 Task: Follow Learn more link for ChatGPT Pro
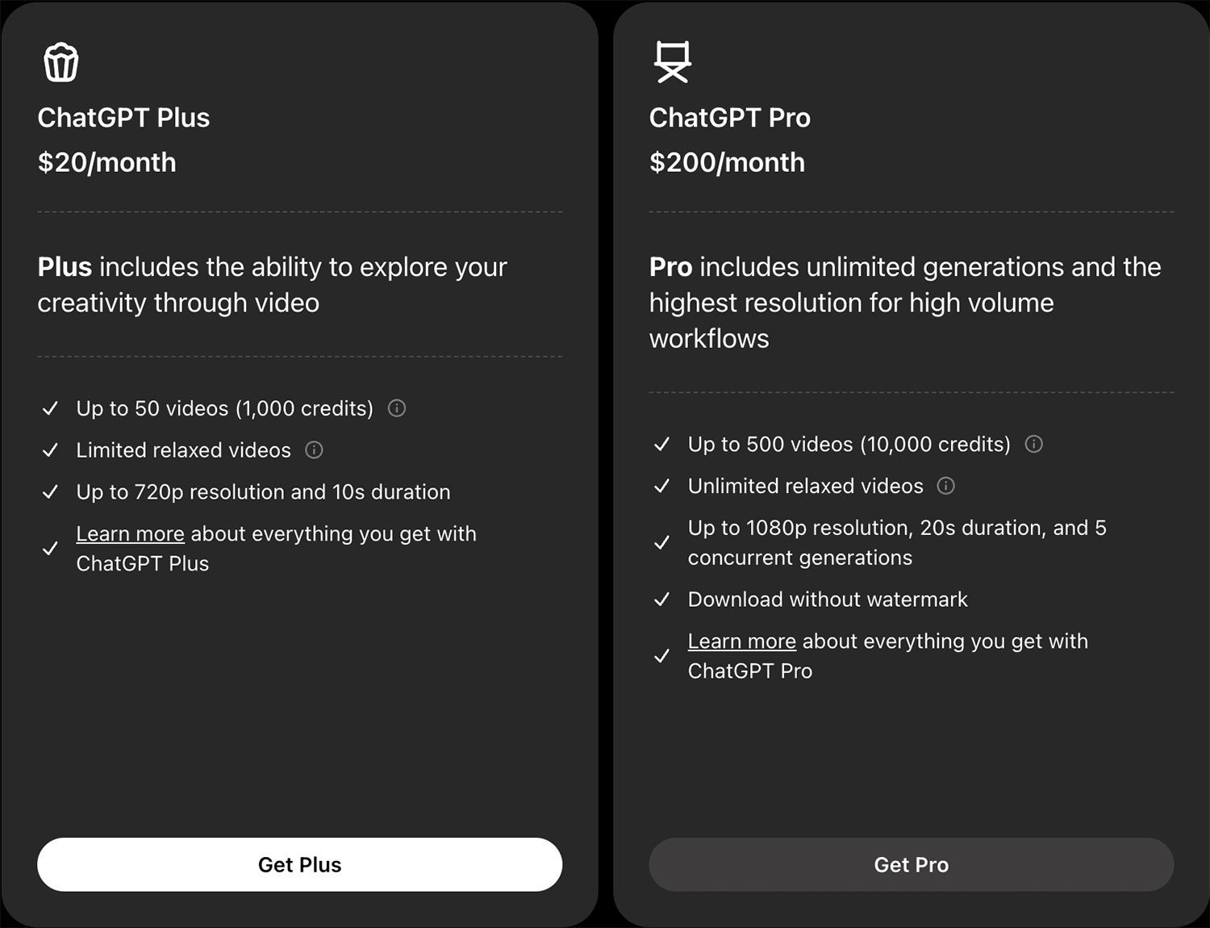[741, 642]
